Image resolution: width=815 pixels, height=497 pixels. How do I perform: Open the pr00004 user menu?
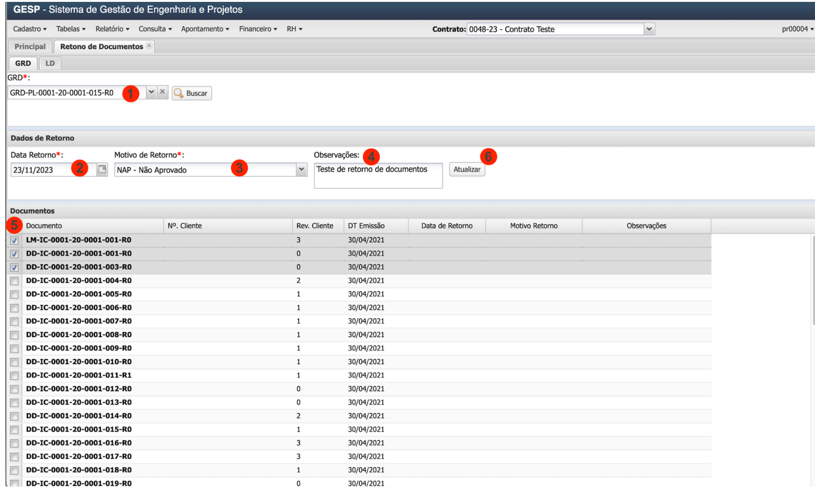797,29
